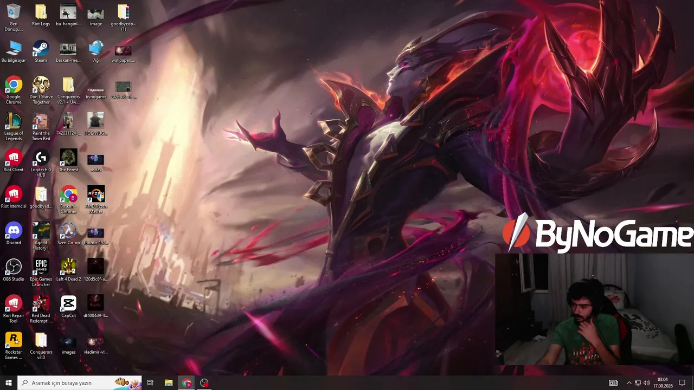Launch Red Dead Redemption shortcut
694x390 pixels.
pos(41,303)
